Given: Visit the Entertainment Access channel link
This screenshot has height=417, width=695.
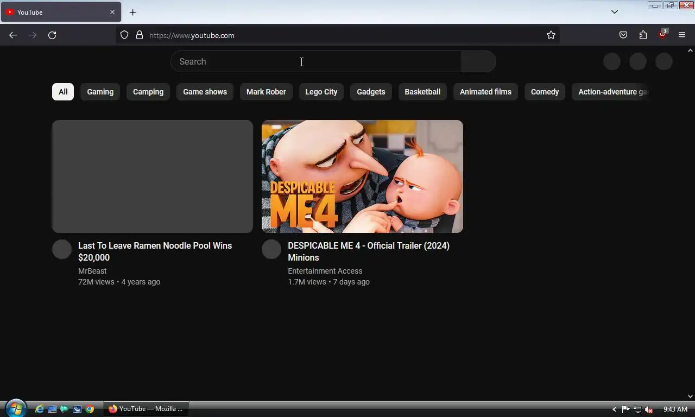Looking at the screenshot, I should [x=325, y=271].
